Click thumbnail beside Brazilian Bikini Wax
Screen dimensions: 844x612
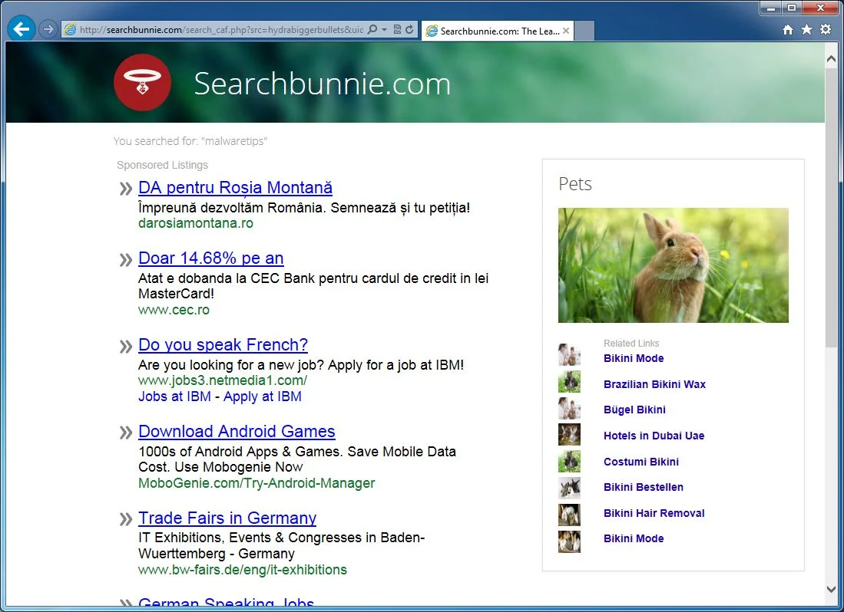coord(570,381)
